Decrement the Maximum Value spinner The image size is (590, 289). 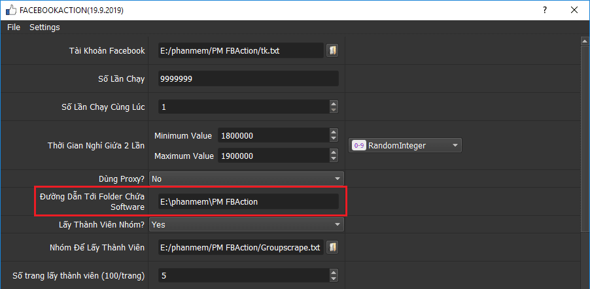pos(334,159)
